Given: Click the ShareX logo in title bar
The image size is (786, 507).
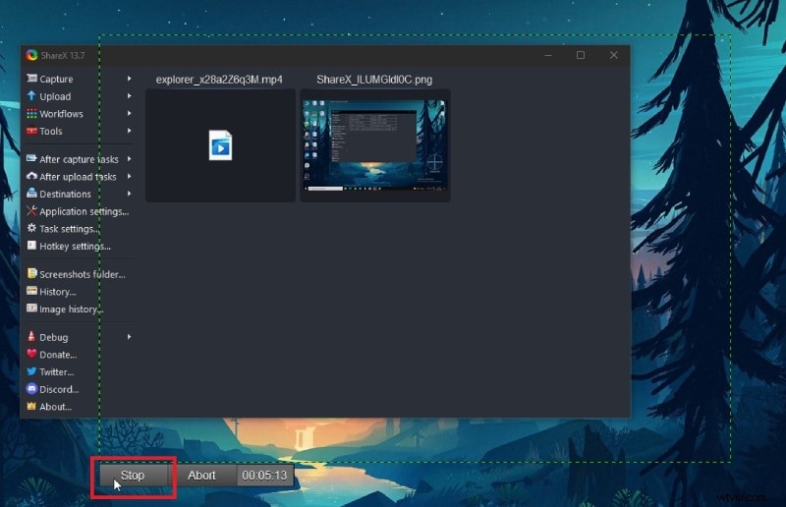Looking at the screenshot, I should (32, 55).
